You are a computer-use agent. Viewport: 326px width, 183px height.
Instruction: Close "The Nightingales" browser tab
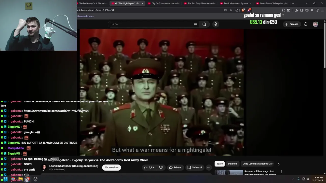(142, 3)
